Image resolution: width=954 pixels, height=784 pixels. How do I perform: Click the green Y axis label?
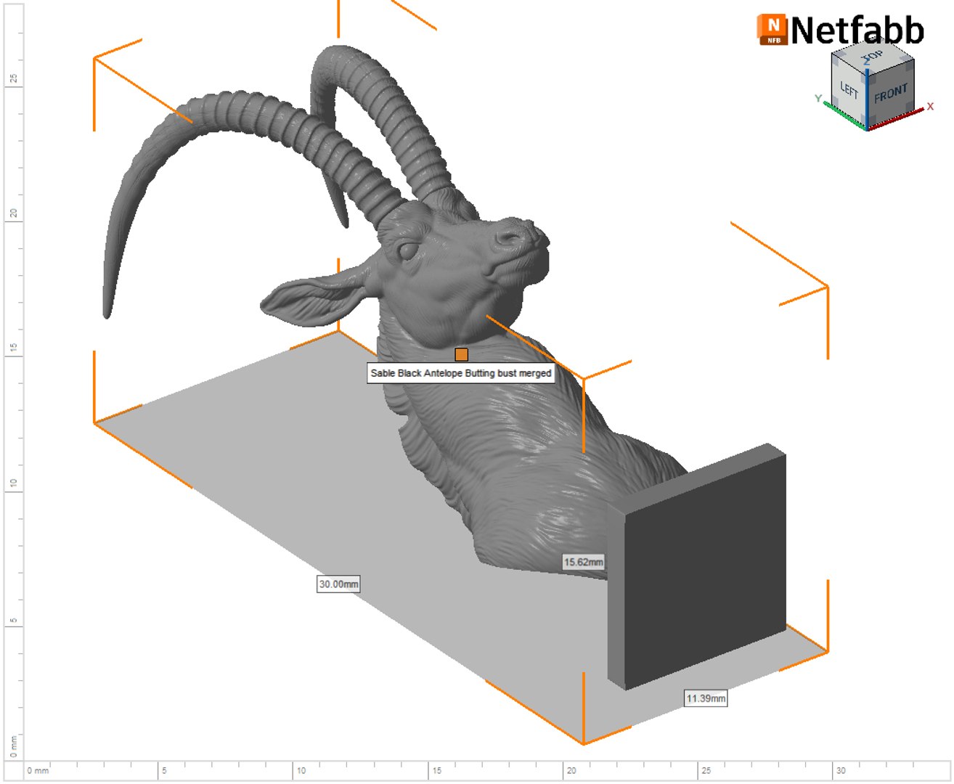click(818, 98)
